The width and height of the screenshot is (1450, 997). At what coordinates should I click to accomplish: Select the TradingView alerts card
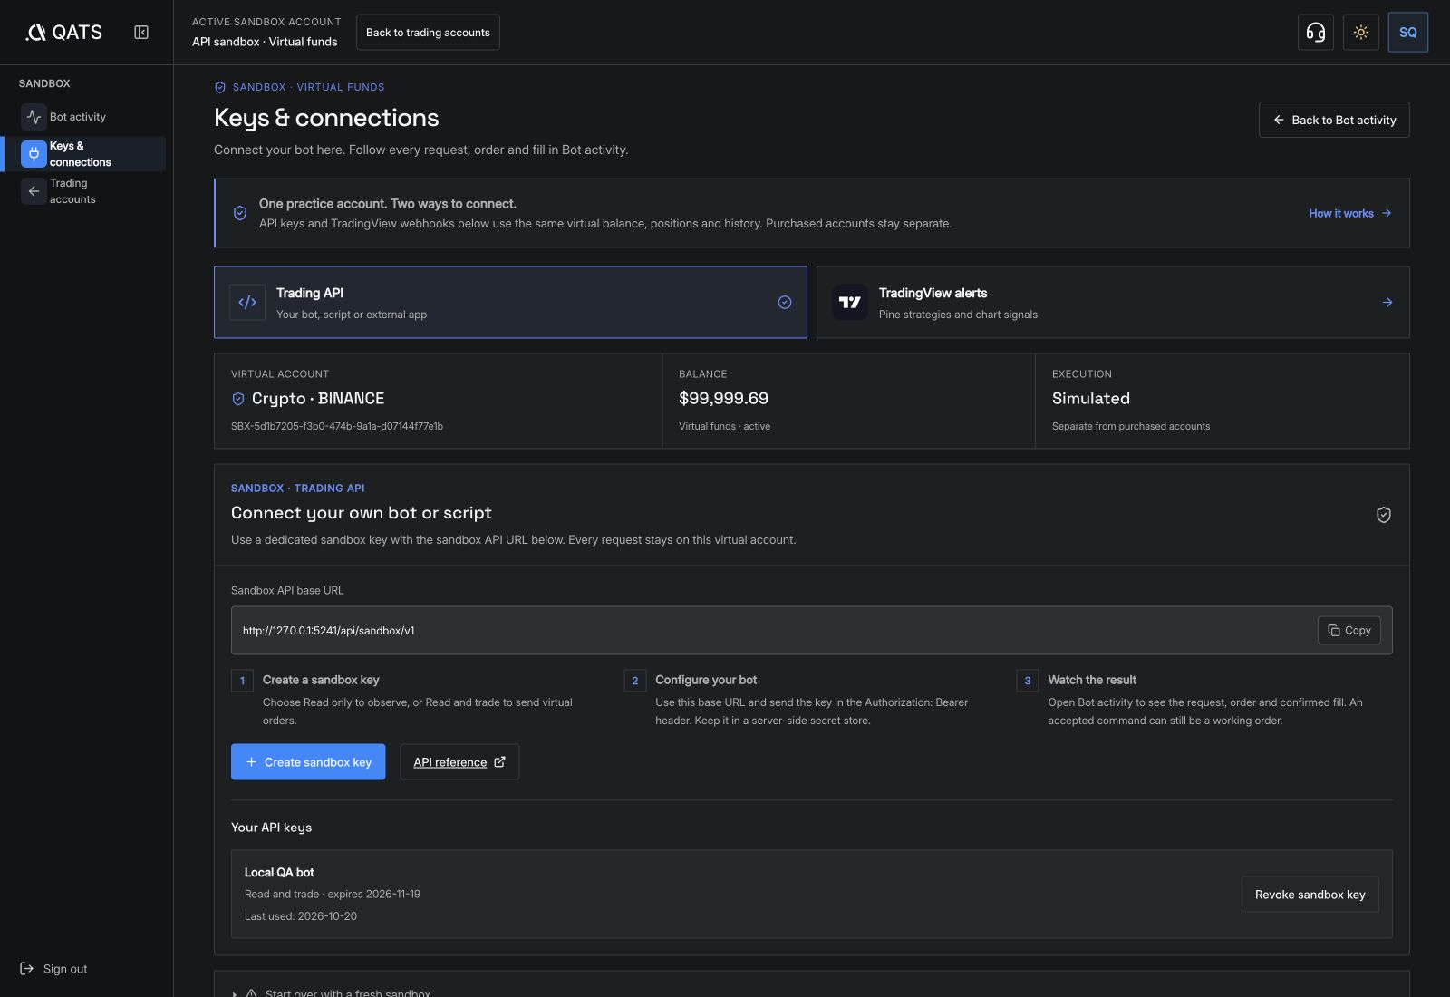[1113, 303]
